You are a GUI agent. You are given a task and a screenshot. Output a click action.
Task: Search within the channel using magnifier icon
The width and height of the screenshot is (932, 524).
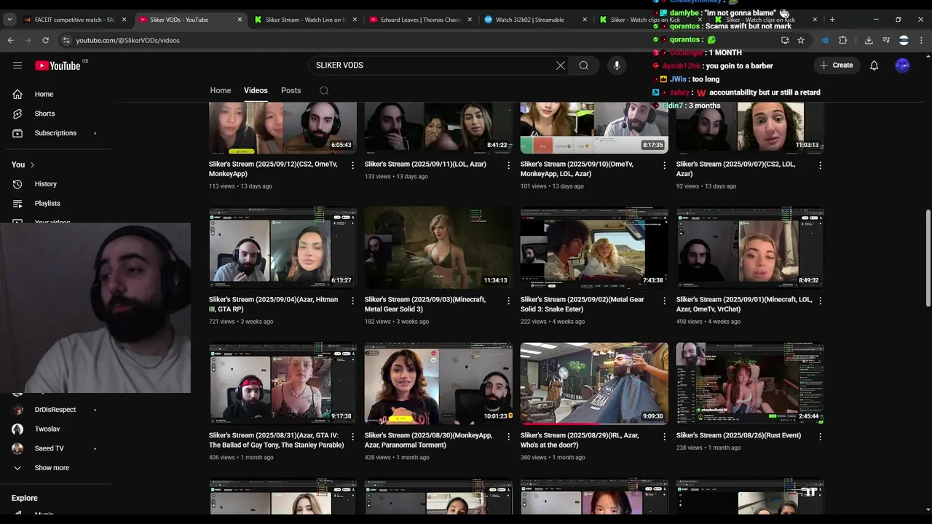point(324,91)
